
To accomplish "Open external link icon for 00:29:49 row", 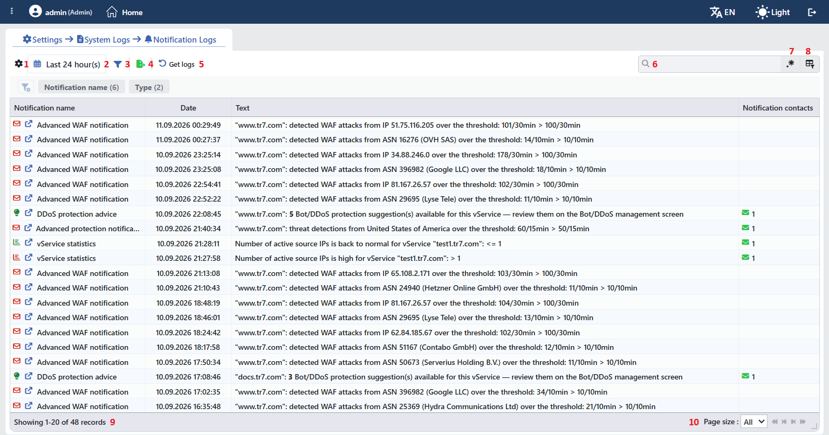I will pyautogui.click(x=29, y=125).
